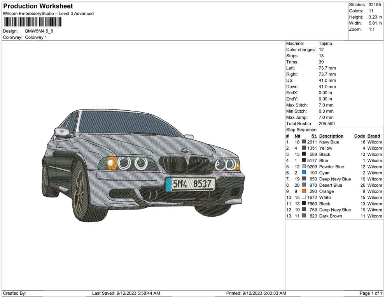Select the White 1672 color swatch
This screenshot has width=385, height=297.
(304, 197)
